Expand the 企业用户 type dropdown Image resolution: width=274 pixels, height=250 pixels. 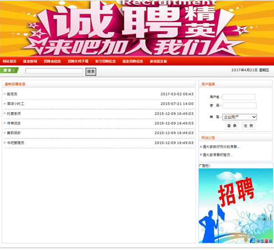pyautogui.click(x=240, y=117)
